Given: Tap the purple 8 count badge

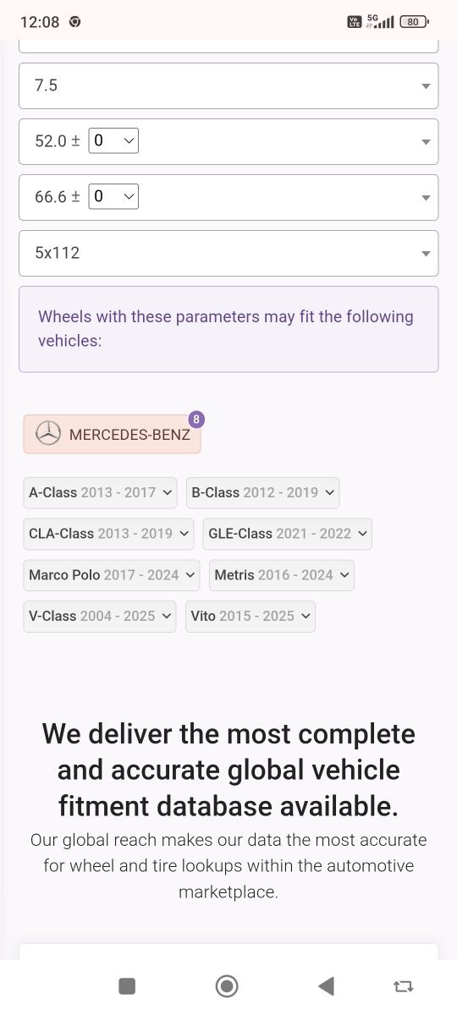Looking at the screenshot, I should pos(196,419).
